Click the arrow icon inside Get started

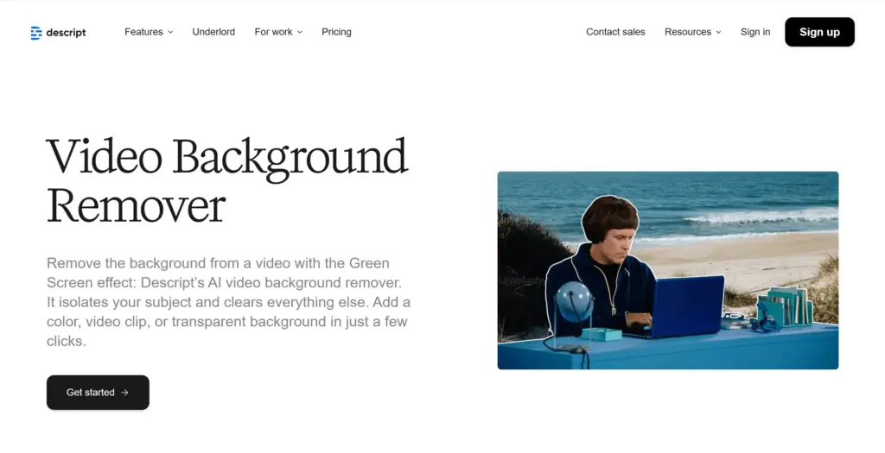[x=124, y=393]
